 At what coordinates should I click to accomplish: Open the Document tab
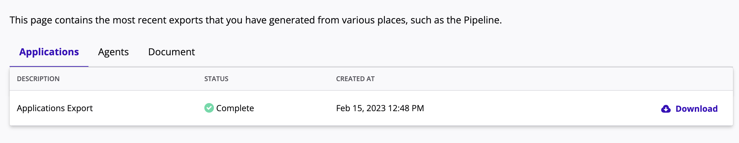point(172,52)
